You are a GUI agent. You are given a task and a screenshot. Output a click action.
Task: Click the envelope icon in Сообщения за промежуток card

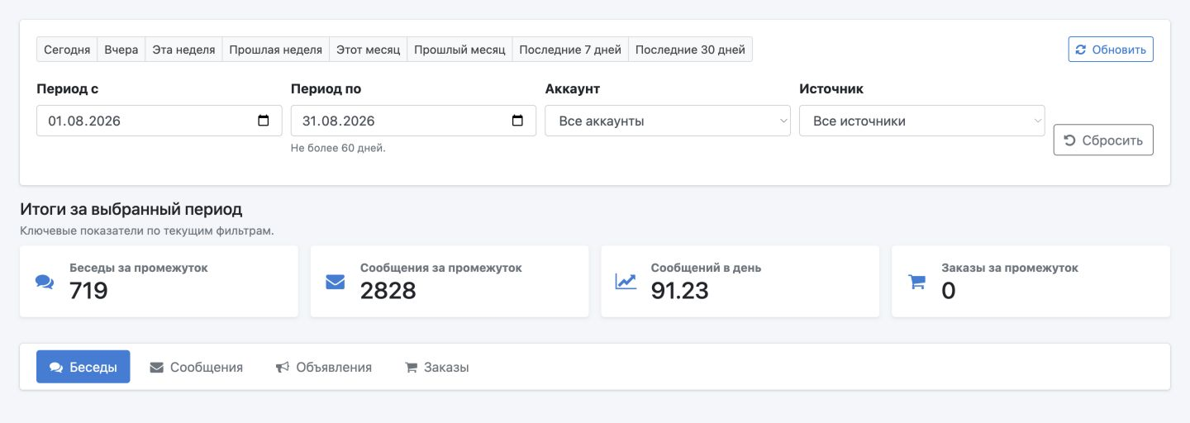335,282
